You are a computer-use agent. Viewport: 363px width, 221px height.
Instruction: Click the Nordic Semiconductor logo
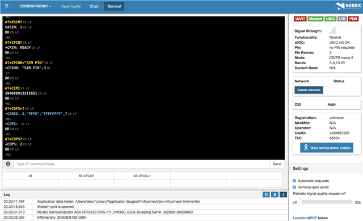348,6
